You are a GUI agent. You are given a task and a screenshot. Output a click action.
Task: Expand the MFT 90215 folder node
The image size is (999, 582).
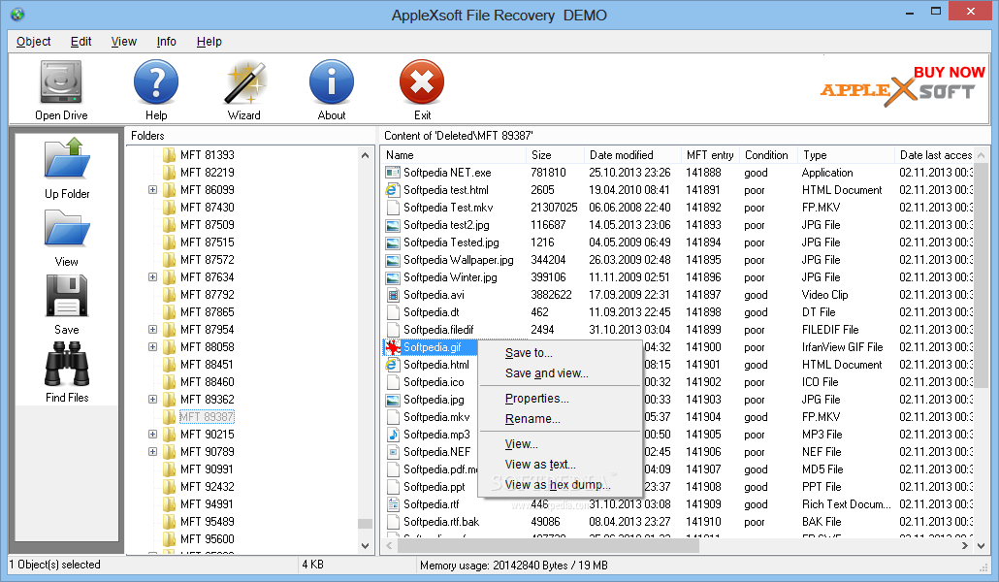(x=153, y=435)
